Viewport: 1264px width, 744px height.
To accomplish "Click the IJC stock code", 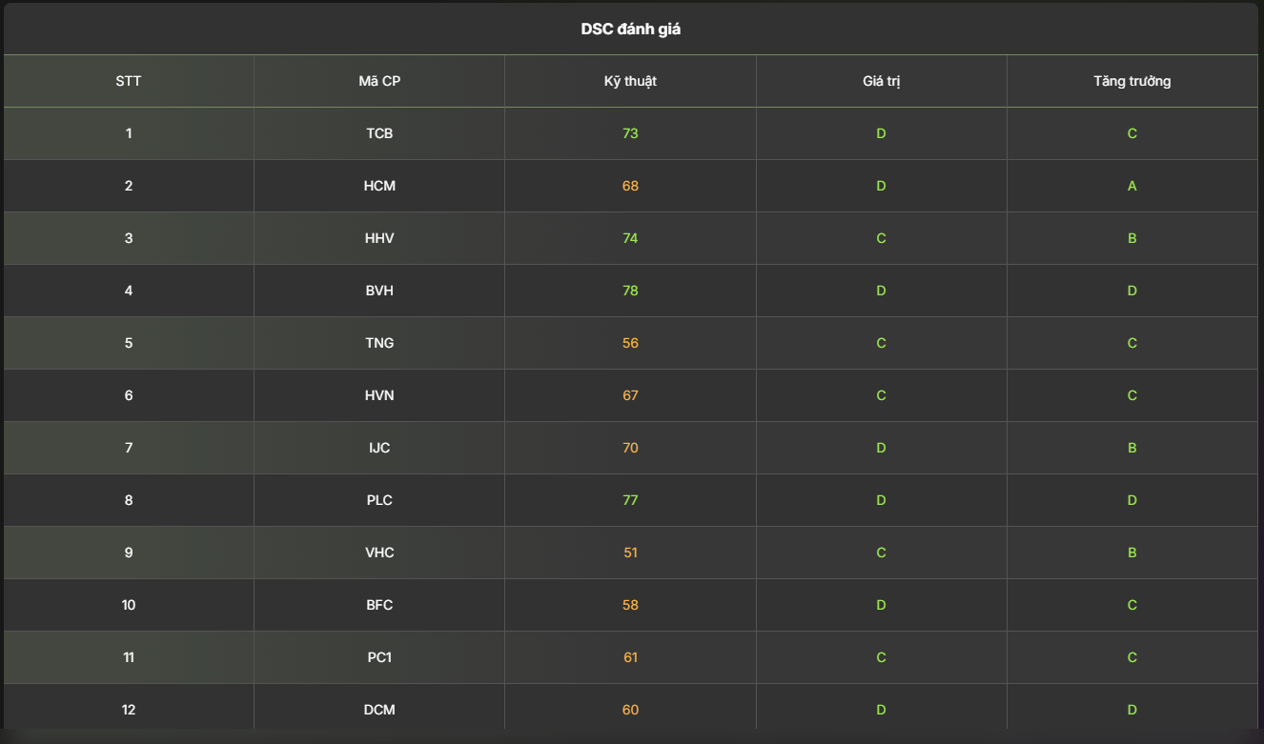I will point(379,448).
